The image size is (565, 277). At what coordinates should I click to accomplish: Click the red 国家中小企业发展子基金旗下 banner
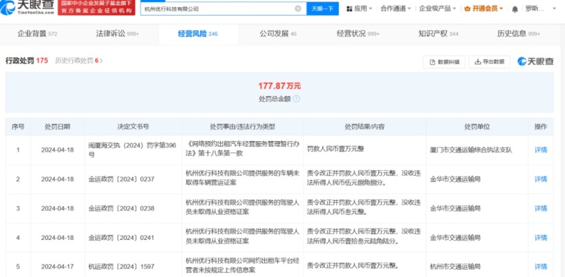(x=96, y=7)
